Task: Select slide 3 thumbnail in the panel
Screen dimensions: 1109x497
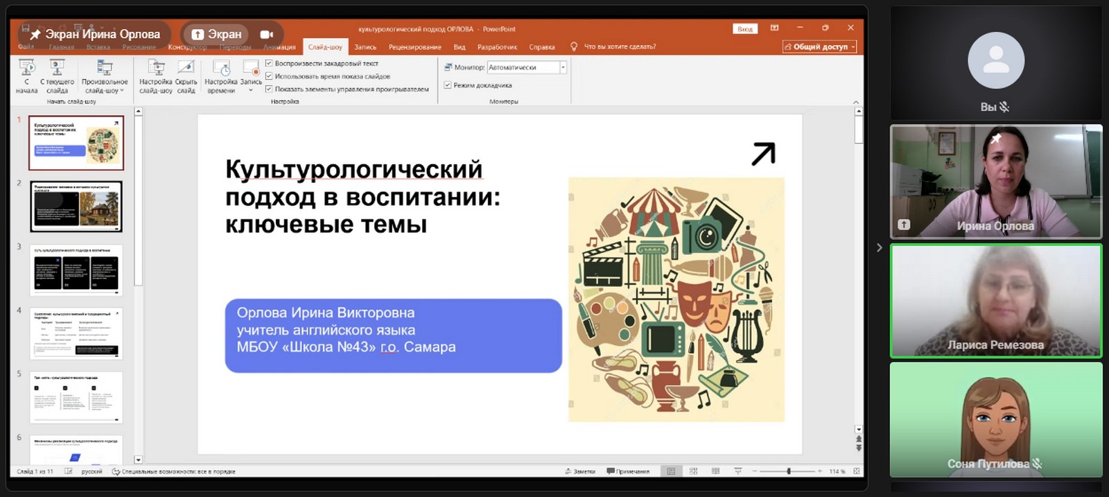Action: click(x=76, y=270)
